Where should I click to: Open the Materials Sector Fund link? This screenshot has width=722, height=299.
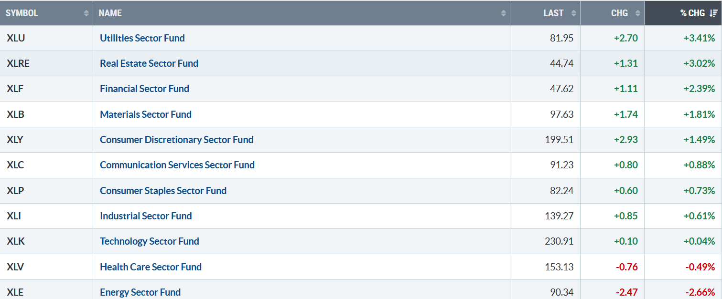(x=146, y=114)
